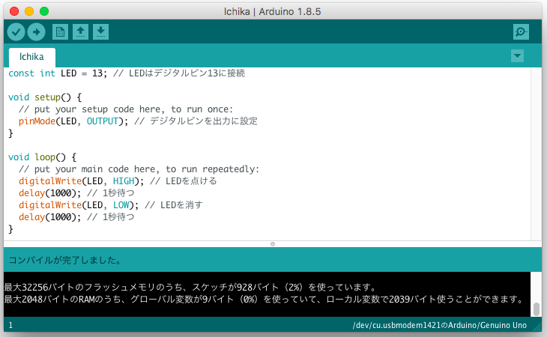Expand the tab options dropdown arrow

pyautogui.click(x=517, y=55)
